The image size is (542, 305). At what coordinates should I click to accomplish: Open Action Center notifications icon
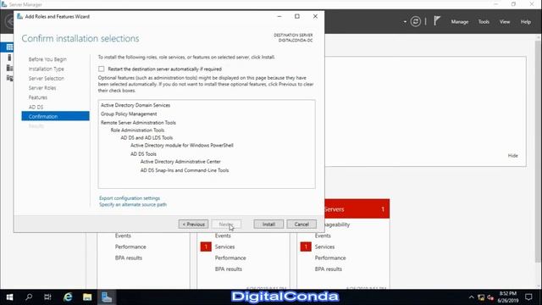pyautogui.click(x=528, y=297)
